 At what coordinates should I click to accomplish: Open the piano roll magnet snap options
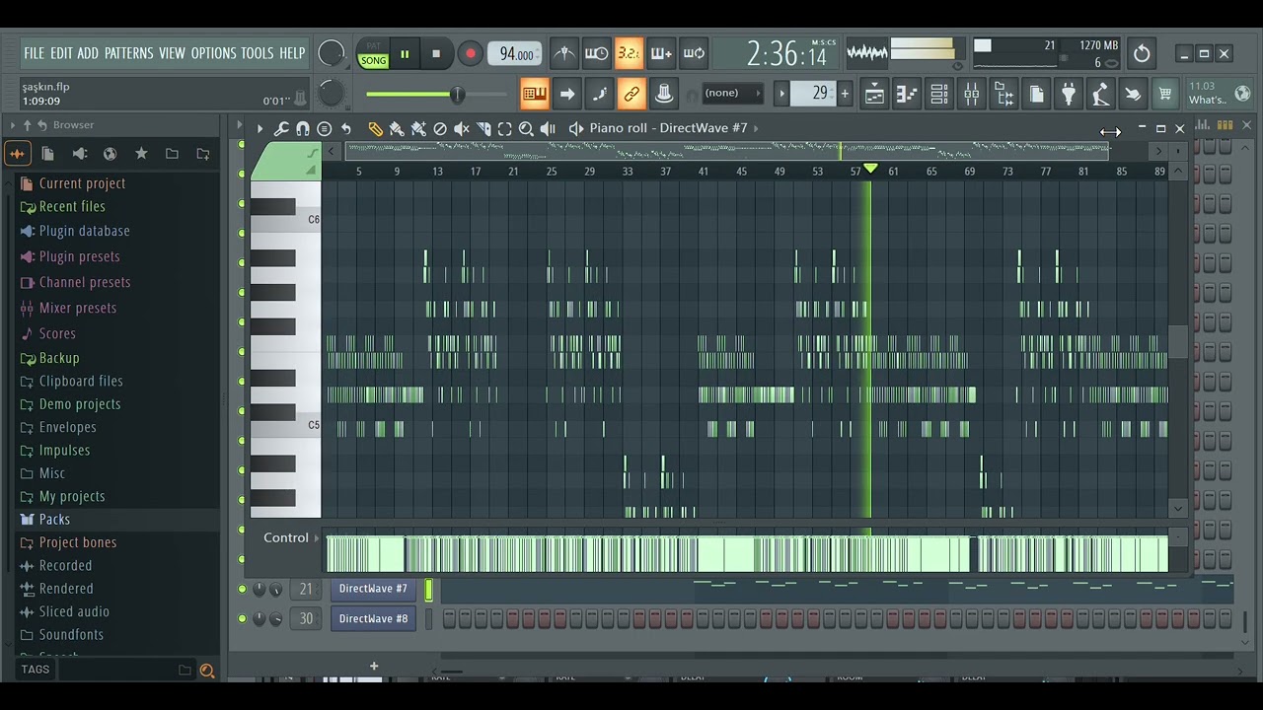303,128
